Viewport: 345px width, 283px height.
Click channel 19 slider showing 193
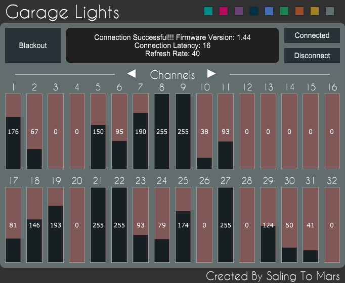coord(56,225)
